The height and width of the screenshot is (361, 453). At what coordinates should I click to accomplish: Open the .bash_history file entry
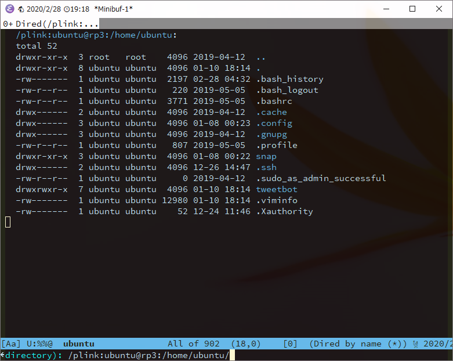coord(290,79)
